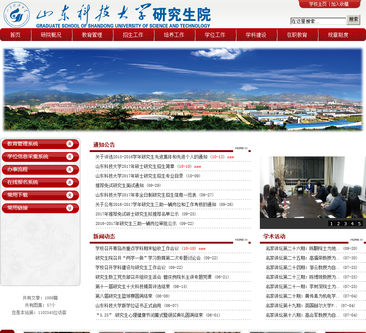
Task: Click the campus panorama banner image
Action: [183, 89]
